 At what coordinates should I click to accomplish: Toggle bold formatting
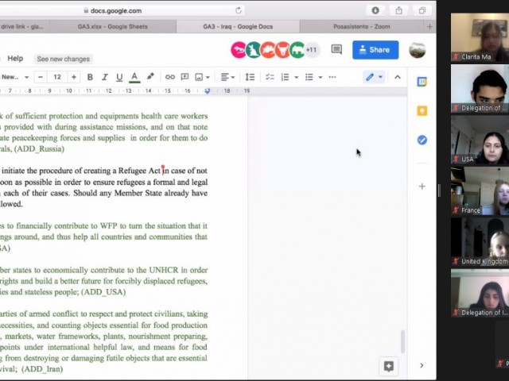pos(90,77)
